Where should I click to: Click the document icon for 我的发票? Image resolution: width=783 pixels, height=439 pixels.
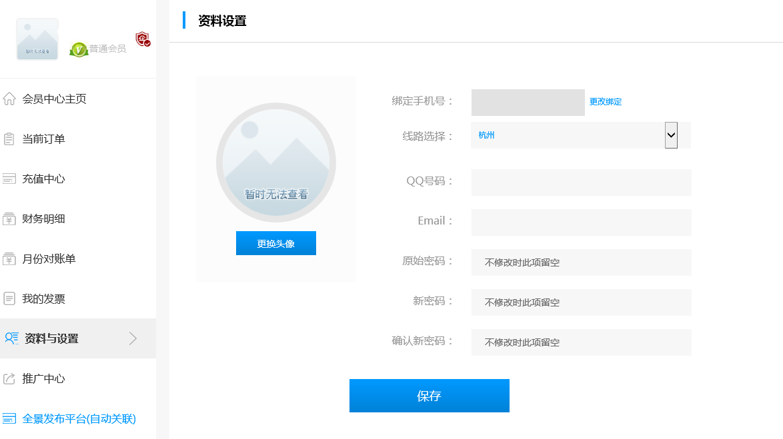[x=9, y=299]
